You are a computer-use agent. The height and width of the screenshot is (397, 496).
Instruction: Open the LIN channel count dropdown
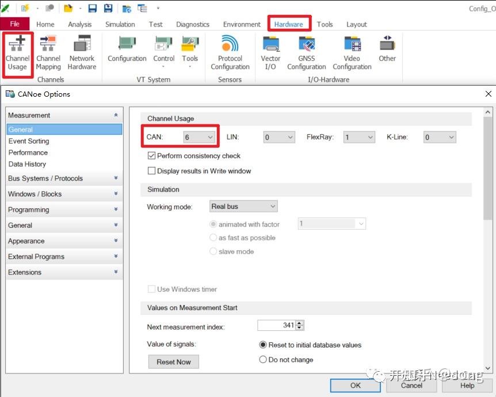[x=279, y=138]
